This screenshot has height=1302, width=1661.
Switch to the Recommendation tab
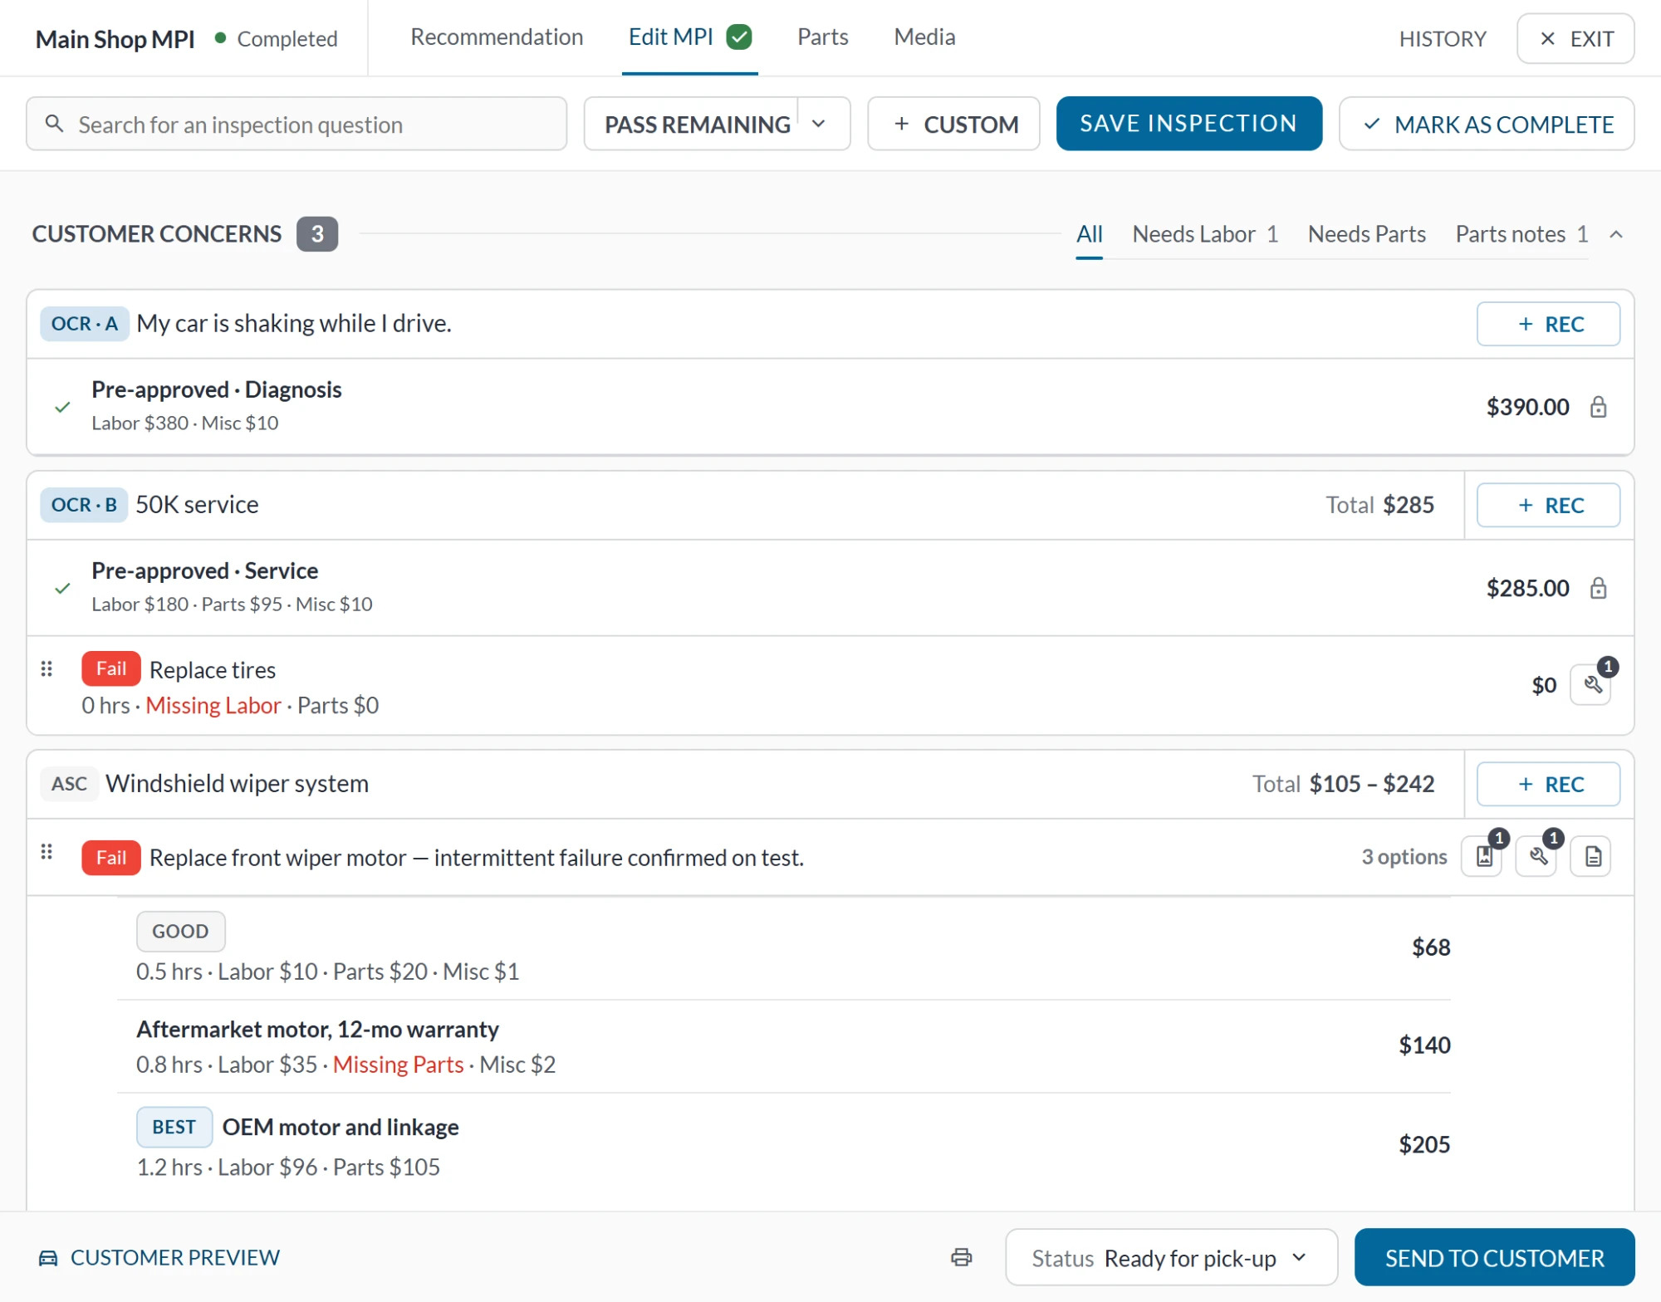point(497,37)
